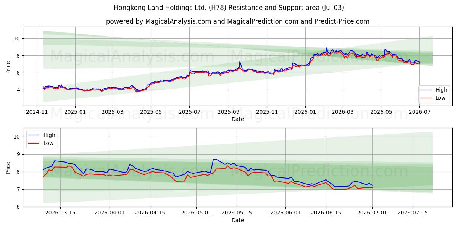Viewport: 458px width, 229px height.
Task: Click the y-axis value '9' on lower chart
Action: [x=19, y=155]
